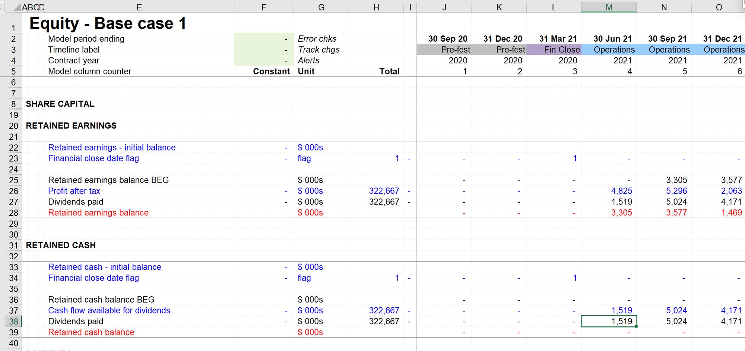This screenshot has width=745, height=351.
Task: Select column F header
Action: pyautogui.click(x=264, y=7)
